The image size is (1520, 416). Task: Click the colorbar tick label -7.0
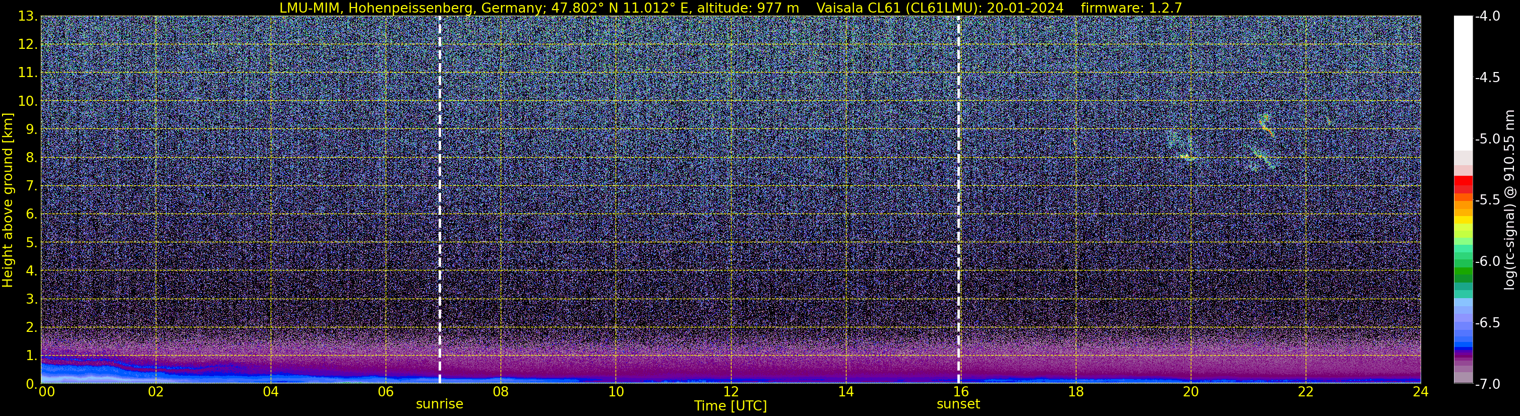(1488, 384)
